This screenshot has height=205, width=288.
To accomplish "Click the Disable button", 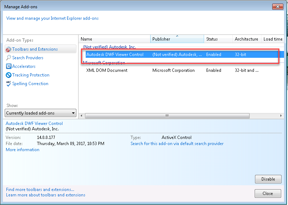I will (x=268, y=179).
